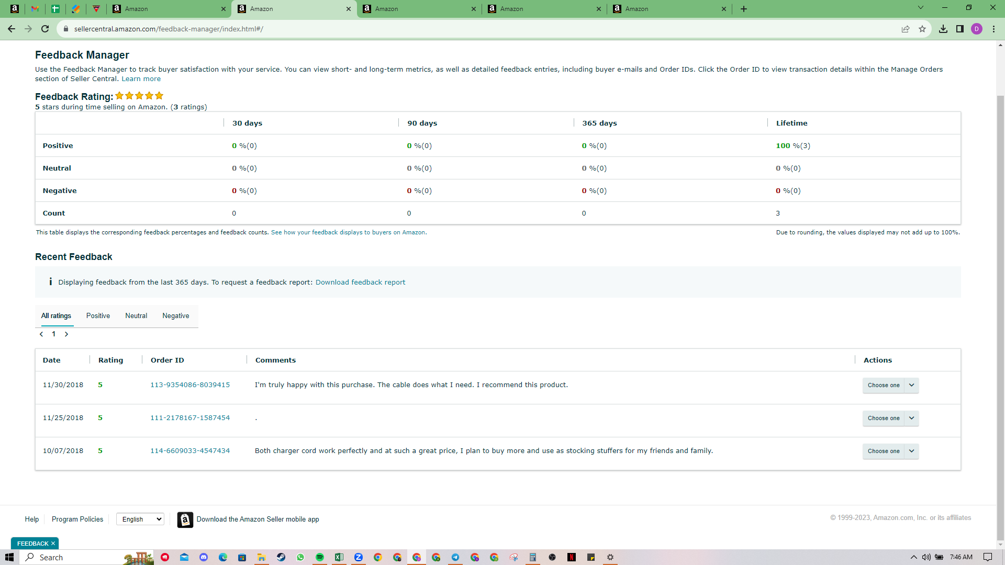Switch to the Neutral feedback tab
The width and height of the screenshot is (1005, 565).
pyautogui.click(x=136, y=316)
